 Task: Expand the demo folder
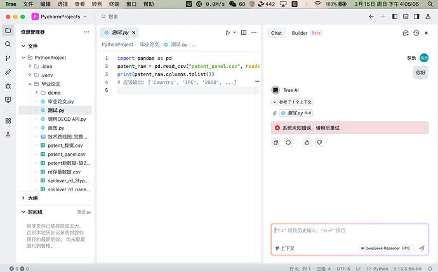(x=36, y=93)
